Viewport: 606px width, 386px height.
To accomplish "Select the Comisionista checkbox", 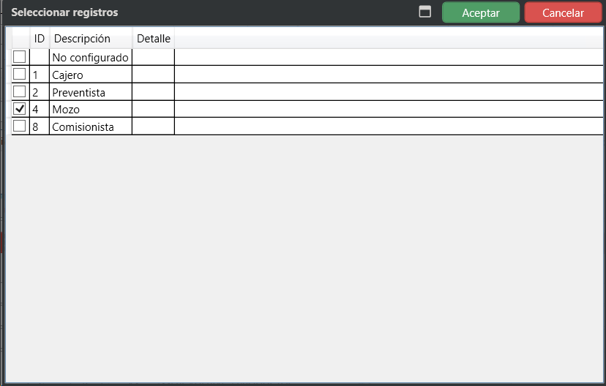I will click(x=20, y=126).
